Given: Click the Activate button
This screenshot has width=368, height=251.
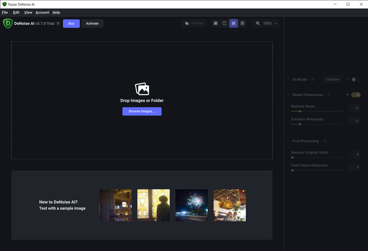Looking at the screenshot, I should [x=92, y=23].
